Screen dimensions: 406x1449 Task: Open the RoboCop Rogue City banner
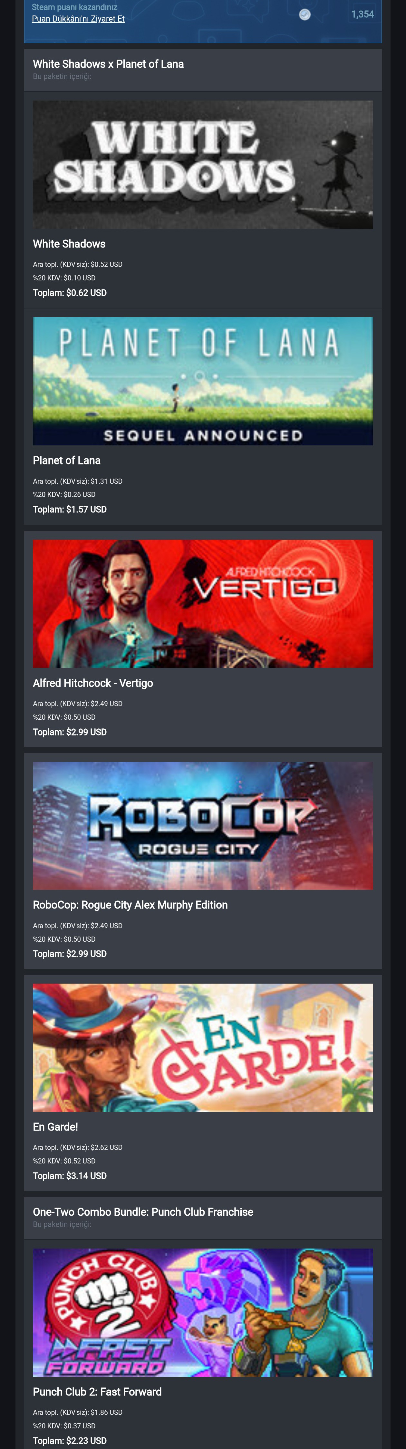[x=203, y=825]
